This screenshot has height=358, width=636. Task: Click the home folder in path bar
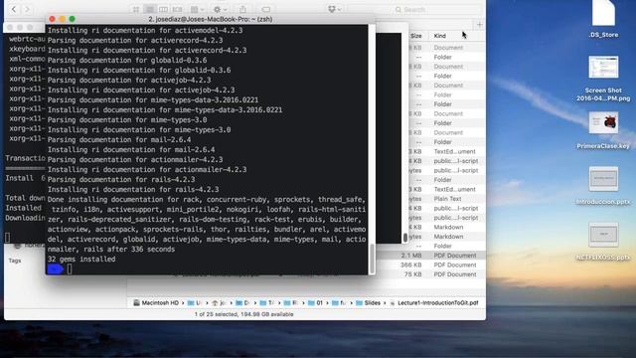click(x=219, y=302)
